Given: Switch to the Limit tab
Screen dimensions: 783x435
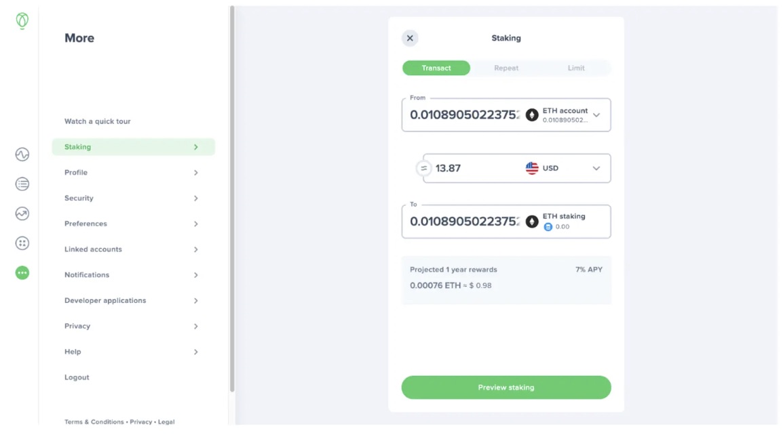Looking at the screenshot, I should point(576,68).
